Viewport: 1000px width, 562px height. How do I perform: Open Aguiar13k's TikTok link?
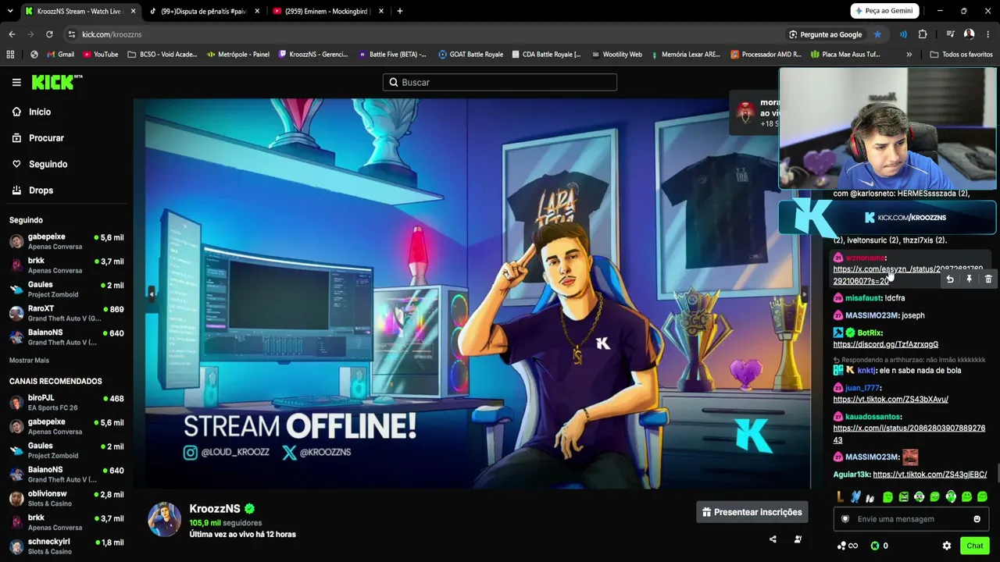point(930,475)
